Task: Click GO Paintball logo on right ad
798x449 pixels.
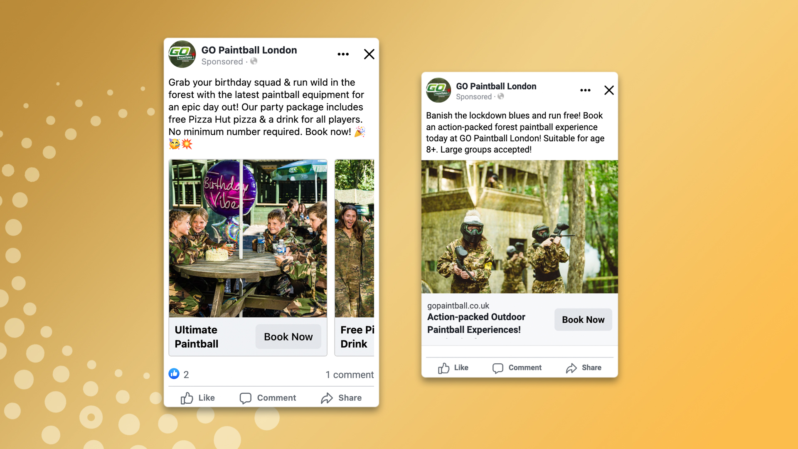Action: (x=438, y=90)
